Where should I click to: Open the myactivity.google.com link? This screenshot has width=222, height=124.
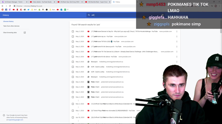click(16, 120)
